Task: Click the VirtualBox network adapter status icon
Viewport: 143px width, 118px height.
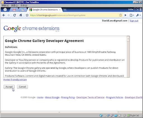Action: point(108,115)
